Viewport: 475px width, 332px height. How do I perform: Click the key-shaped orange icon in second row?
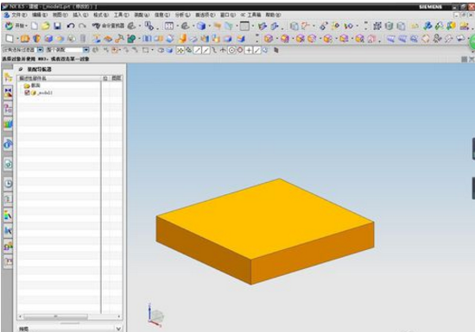(119, 39)
